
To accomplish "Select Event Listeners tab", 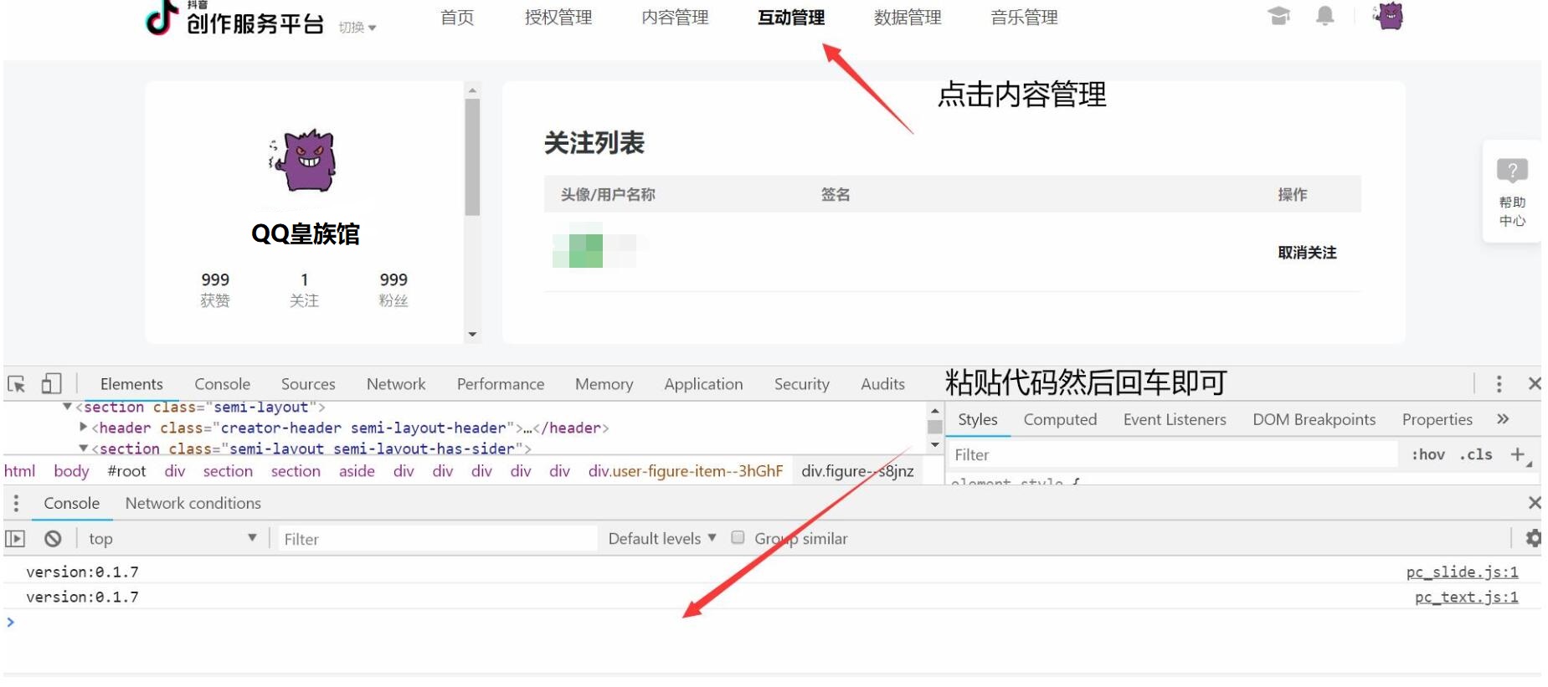I will [1175, 419].
